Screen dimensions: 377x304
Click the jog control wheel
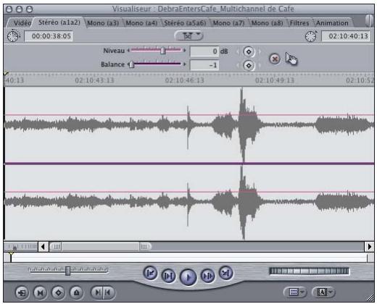click(309, 271)
